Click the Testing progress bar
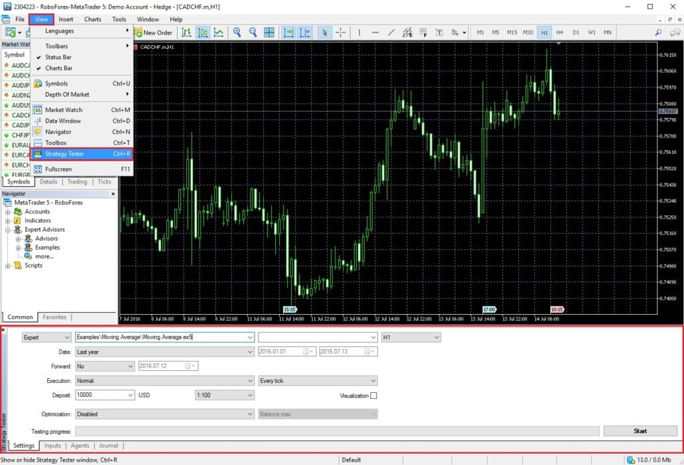Viewport: 684px width, 465px height. [337, 432]
